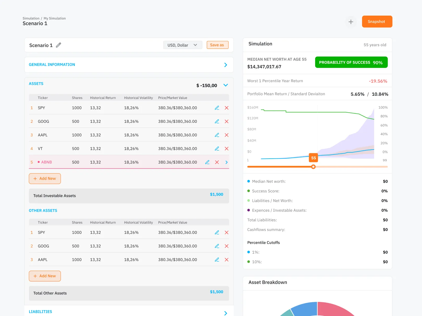This screenshot has width=422, height=316.
Task: Move the age slider handle at 55
Action: (313, 167)
